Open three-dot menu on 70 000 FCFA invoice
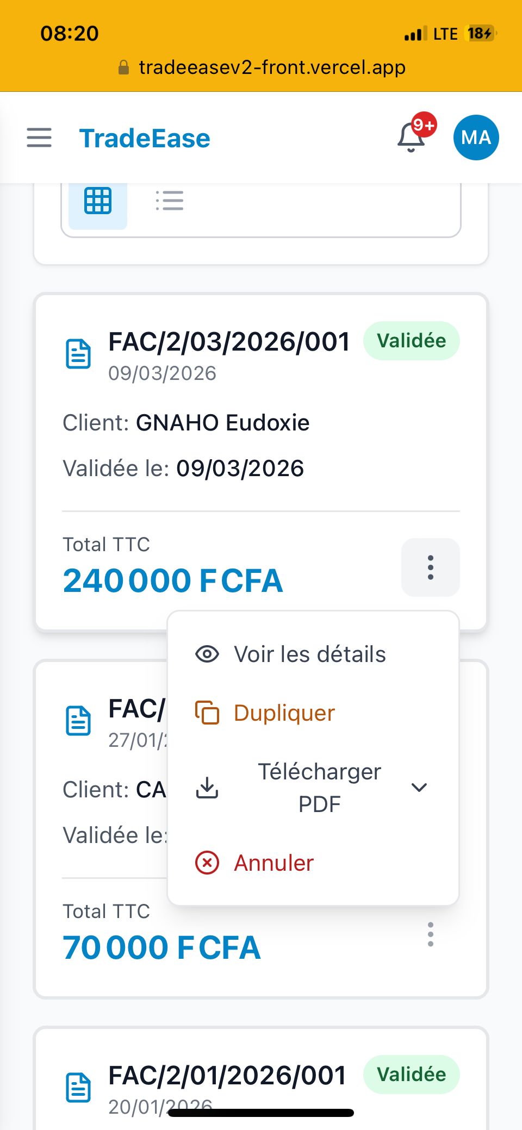This screenshot has width=522, height=1130. 430,934
